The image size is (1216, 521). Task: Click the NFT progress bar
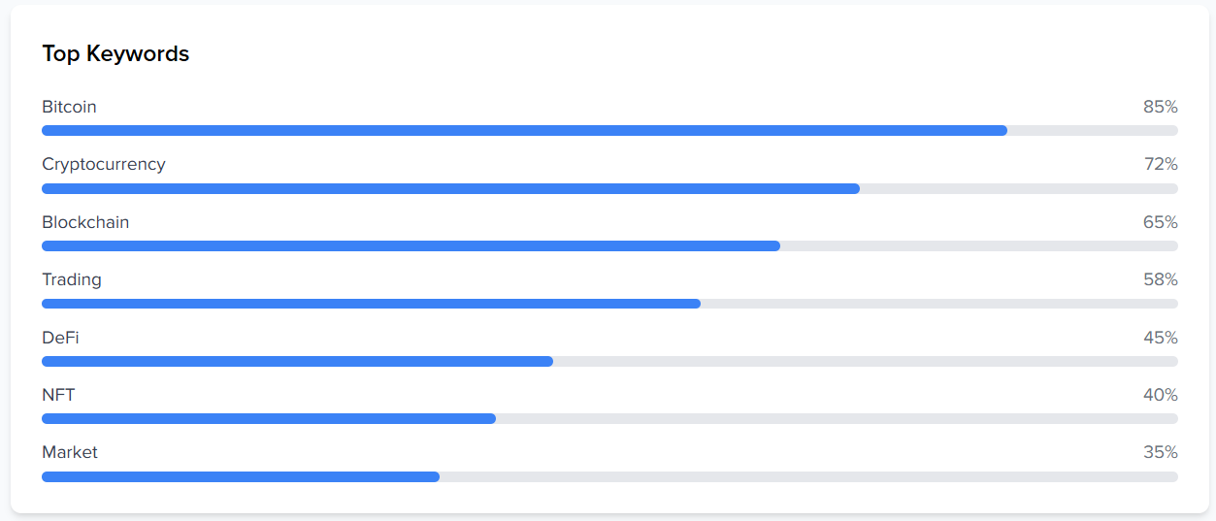coord(609,419)
